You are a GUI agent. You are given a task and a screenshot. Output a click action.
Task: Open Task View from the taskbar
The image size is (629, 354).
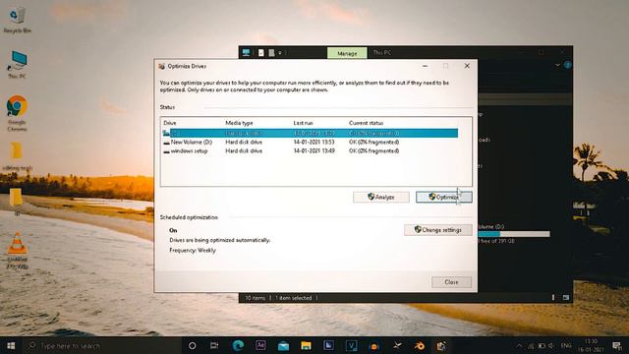(214, 345)
